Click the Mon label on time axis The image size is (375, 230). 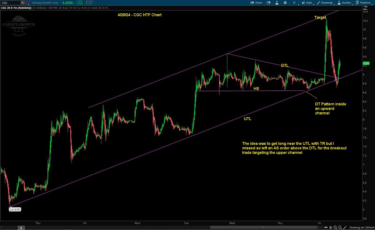coord(137,223)
